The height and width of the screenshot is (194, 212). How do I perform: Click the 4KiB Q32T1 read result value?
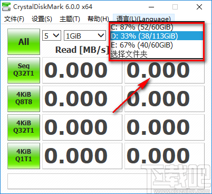point(82,127)
